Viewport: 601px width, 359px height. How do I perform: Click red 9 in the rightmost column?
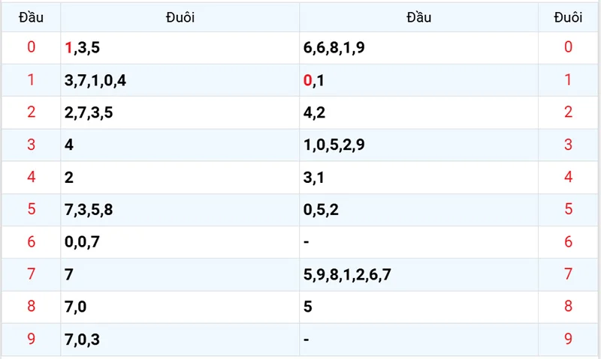pyautogui.click(x=568, y=340)
